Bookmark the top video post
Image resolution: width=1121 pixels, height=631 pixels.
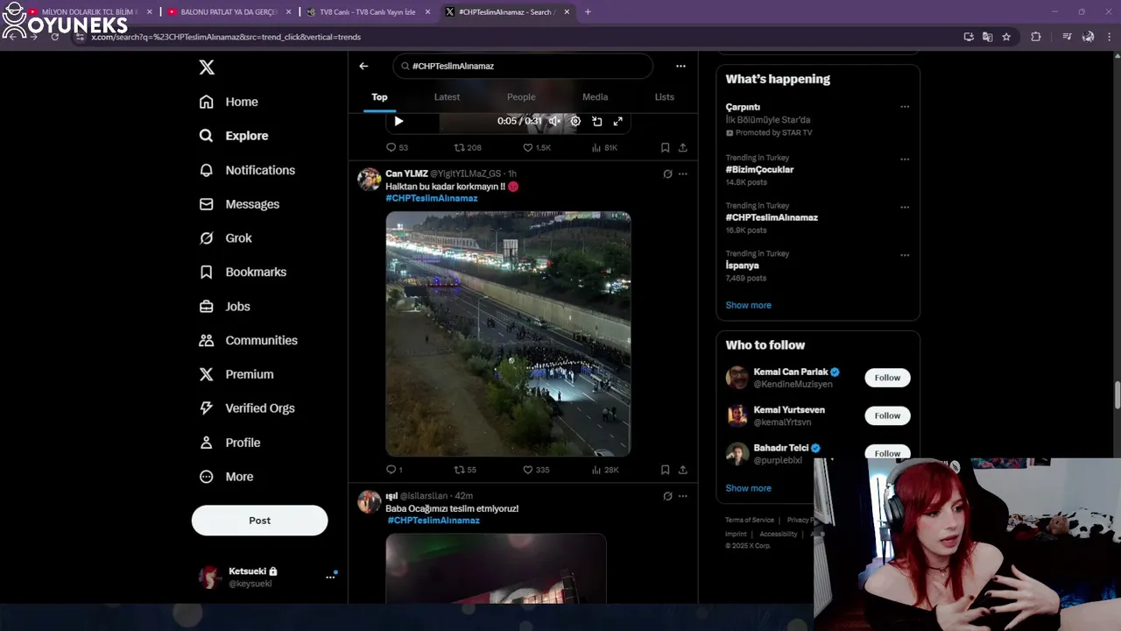(x=665, y=148)
